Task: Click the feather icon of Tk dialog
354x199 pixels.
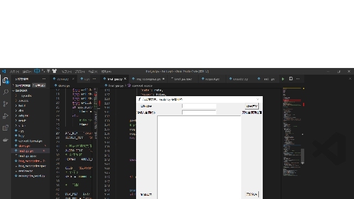Action: 139,99
